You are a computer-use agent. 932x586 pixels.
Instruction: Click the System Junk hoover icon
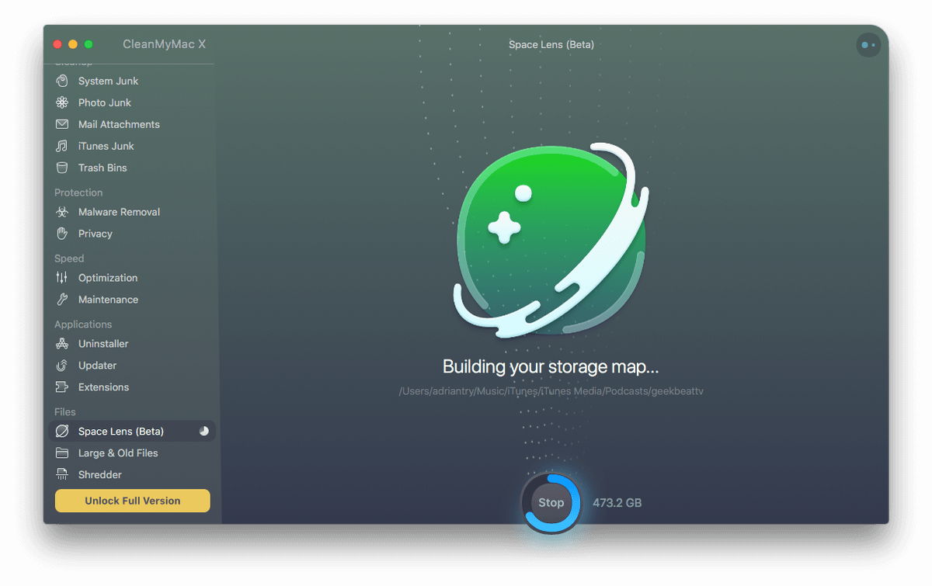click(x=62, y=81)
